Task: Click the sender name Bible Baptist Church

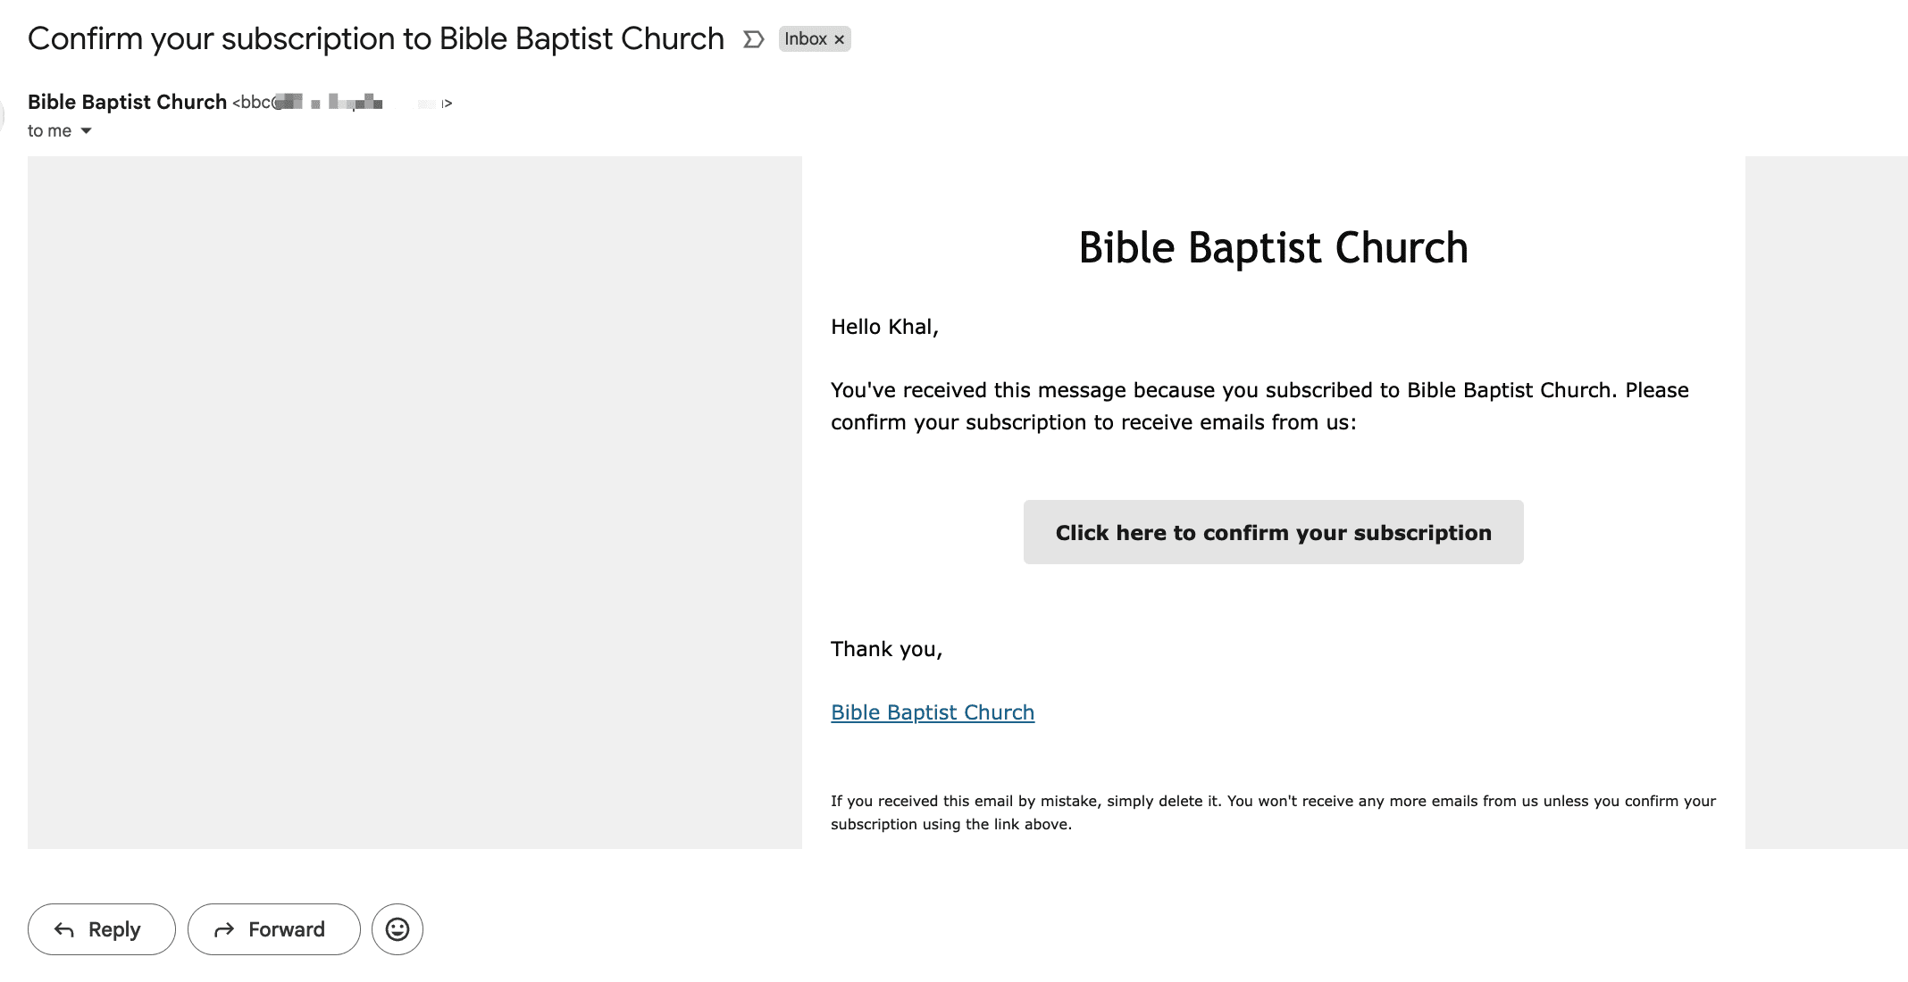Action: [127, 103]
